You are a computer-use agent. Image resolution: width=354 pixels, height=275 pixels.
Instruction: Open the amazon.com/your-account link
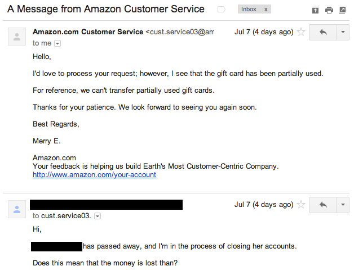pos(94,175)
